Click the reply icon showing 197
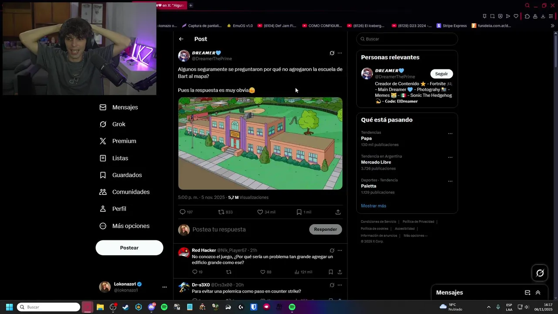 click(183, 212)
